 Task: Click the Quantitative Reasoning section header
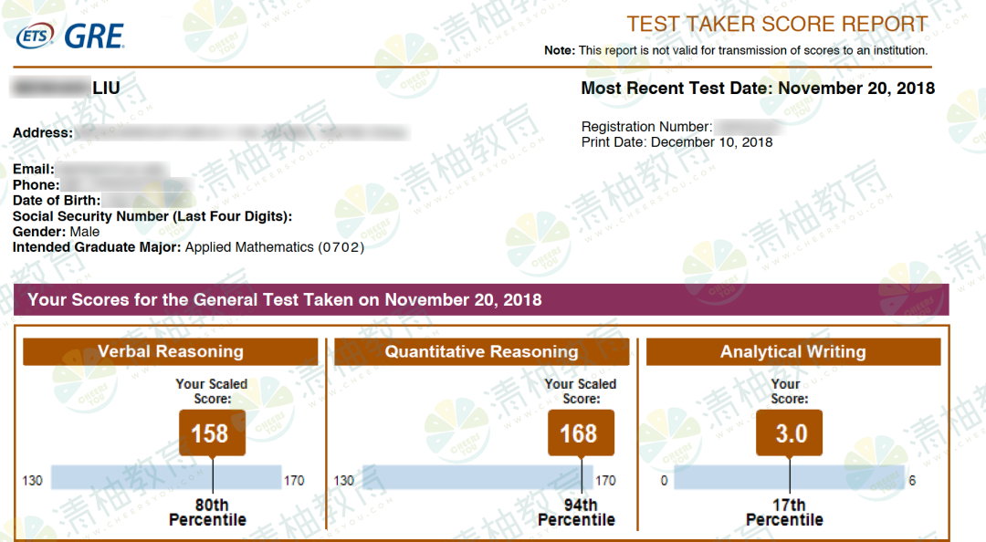tap(482, 351)
